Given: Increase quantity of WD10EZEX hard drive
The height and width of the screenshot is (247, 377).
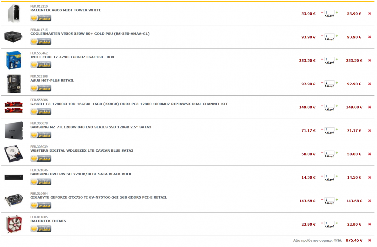Looking at the screenshot, I should click(337, 153).
